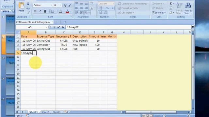Open the Font Color dropdown arrow
Image resolution: width=209 pixels, height=117 pixels.
(71, 11)
